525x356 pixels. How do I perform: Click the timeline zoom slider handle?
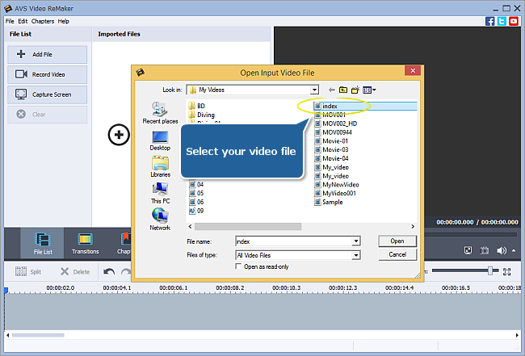[490, 270]
